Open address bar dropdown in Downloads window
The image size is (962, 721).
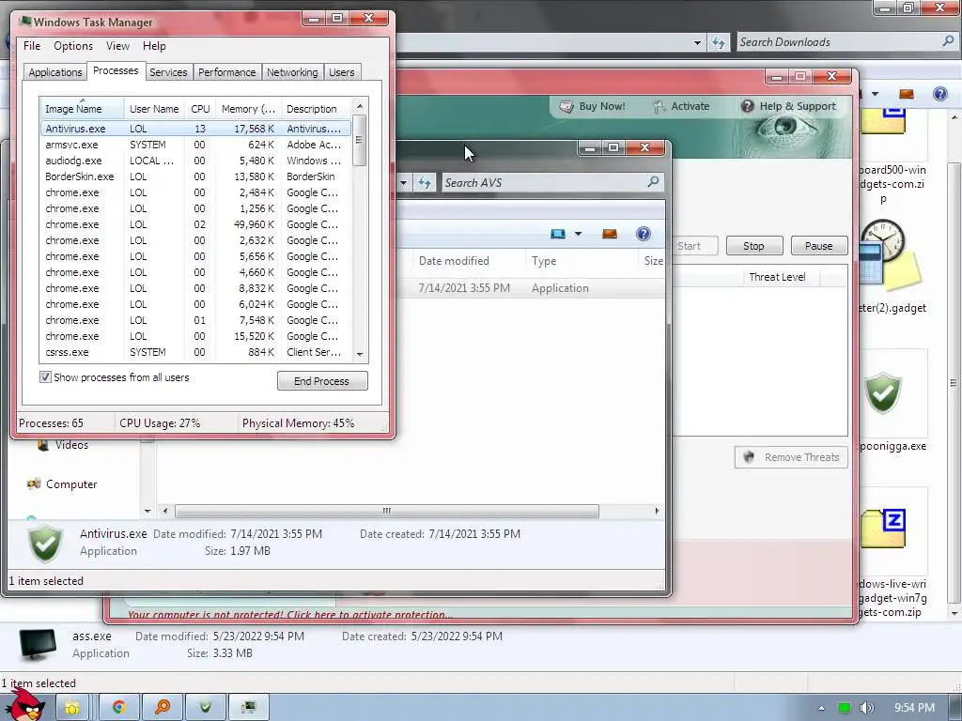click(697, 43)
